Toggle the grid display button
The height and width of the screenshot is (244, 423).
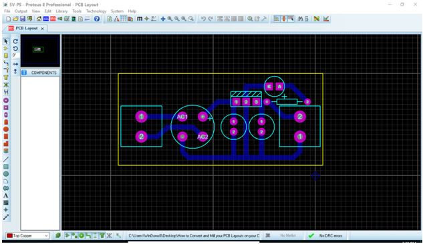pyautogui.click(x=123, y=19)
